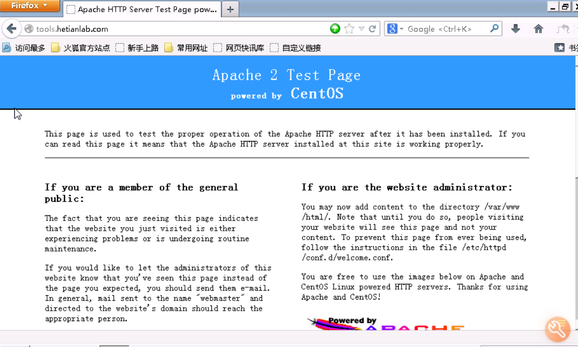Reload the page with the refresh icon
Image resolution: width=578 pixels, height=347 pixels.
[x=372, y=29]
